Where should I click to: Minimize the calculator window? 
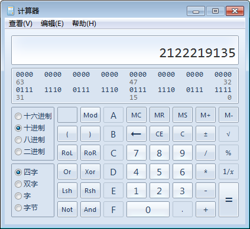click(196, 11)
